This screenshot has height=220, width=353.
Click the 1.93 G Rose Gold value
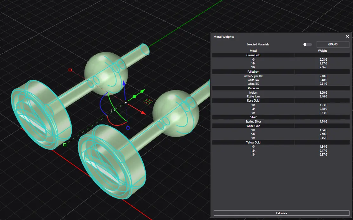[323, 105]
